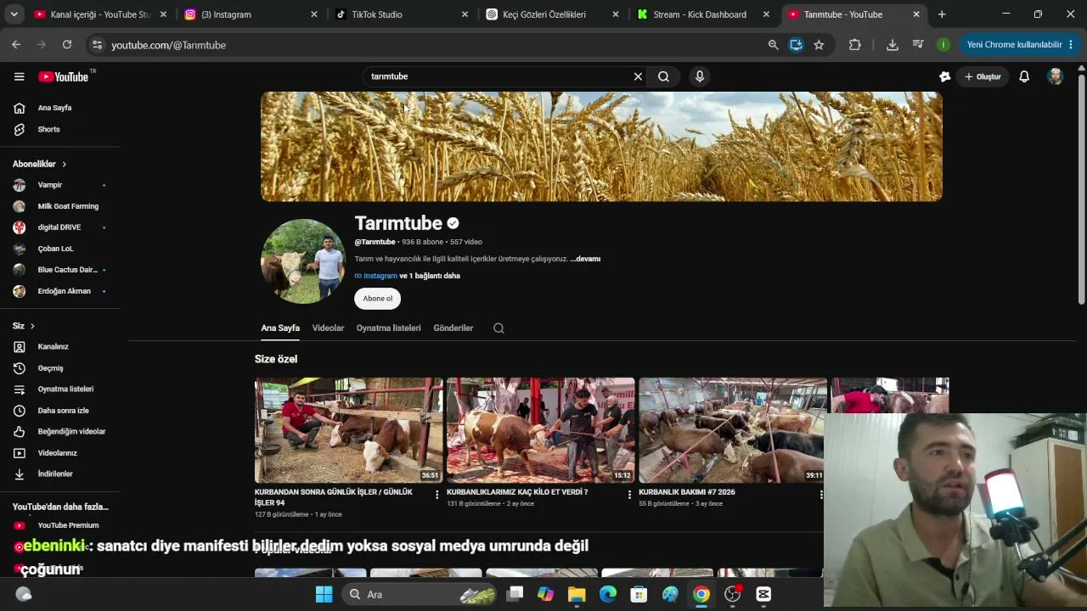Screen dimensions: 1087x611
Task: View site information icon in address bar
Action: click(97, 45)
